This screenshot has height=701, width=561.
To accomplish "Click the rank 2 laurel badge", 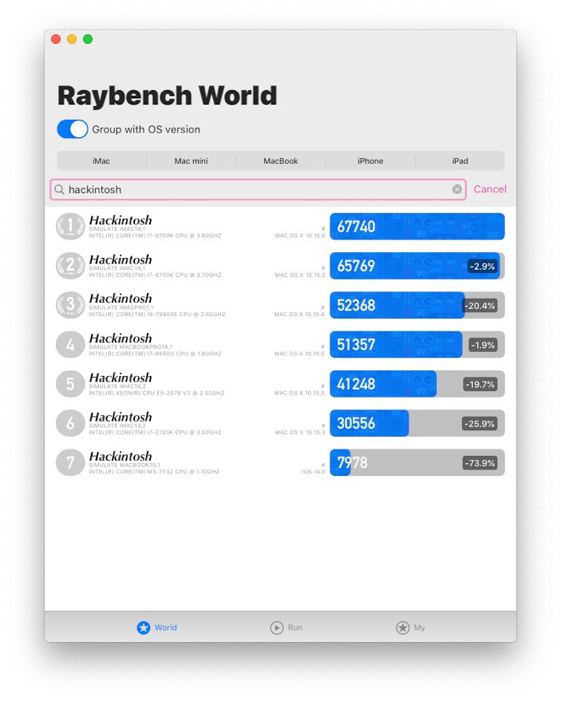I will point(70,266).
